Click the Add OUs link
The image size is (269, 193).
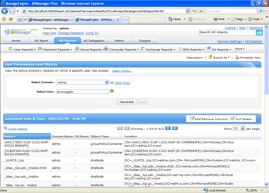click(x=122, y=83)
